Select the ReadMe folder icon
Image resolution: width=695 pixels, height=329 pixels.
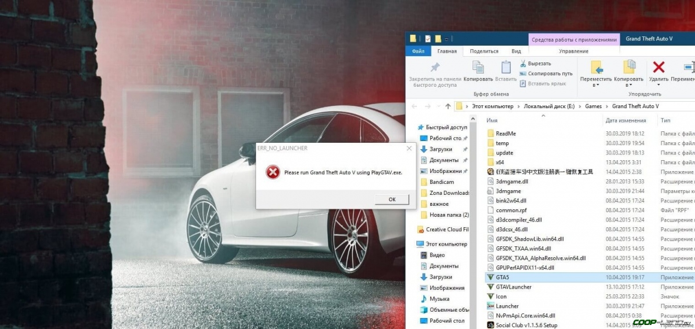(x=490, y=134)
